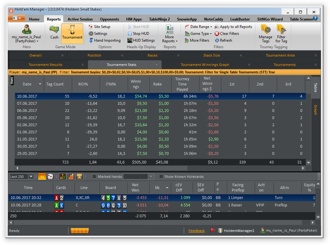The height and width of the screenshot is (245, 330).
Task: Open the application menu button
Action: tap(16, 18)
